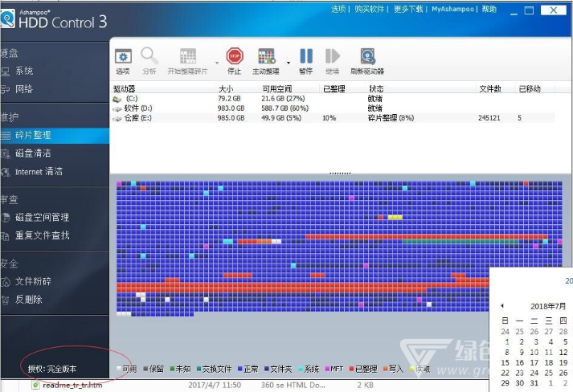
Task: Open 反删除 in the sidebar
Action: [x=28, y=300]
